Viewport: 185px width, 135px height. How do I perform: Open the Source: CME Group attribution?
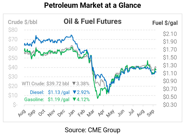pos(92,130)
